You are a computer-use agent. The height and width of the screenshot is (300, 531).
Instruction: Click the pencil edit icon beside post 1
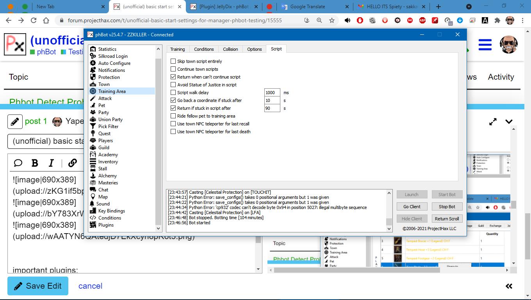(15, 121)
